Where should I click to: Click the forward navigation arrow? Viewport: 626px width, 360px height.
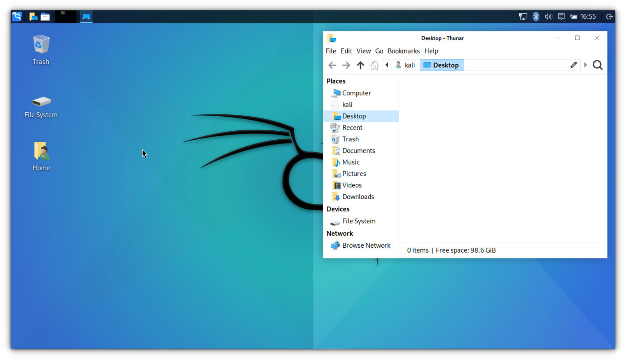(346, 65)
